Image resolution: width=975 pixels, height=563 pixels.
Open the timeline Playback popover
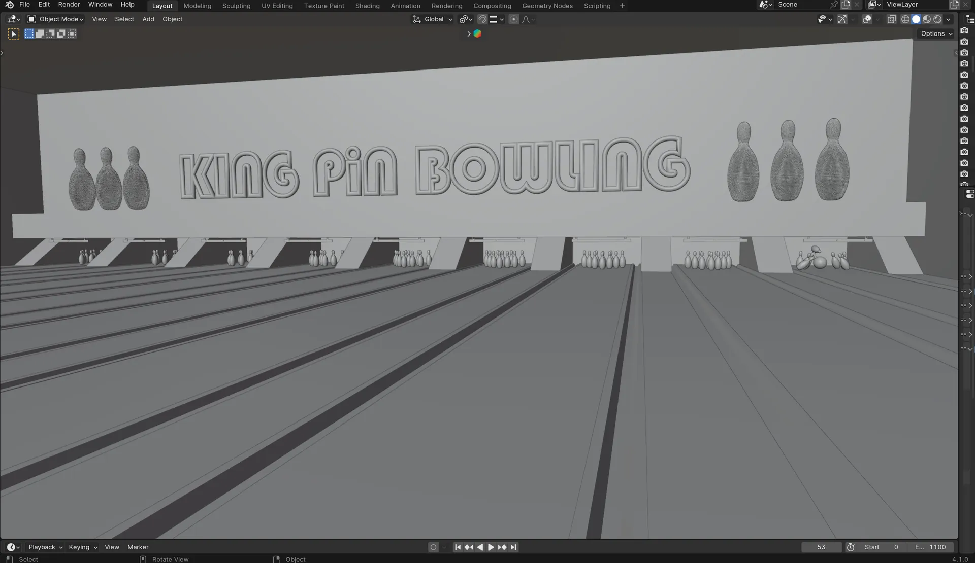45,547
